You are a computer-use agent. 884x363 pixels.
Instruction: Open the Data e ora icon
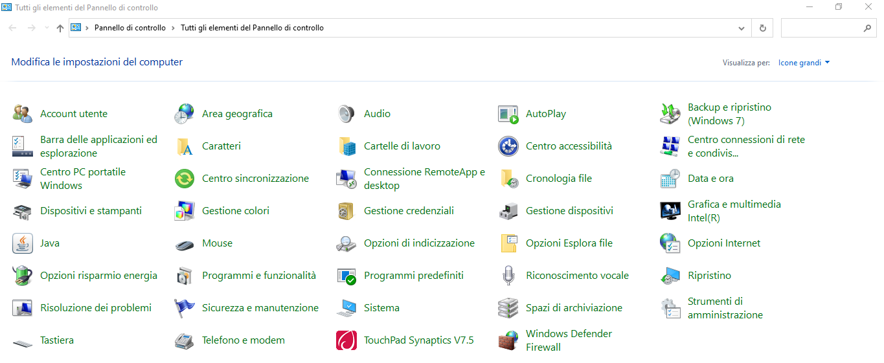[670, 179]
